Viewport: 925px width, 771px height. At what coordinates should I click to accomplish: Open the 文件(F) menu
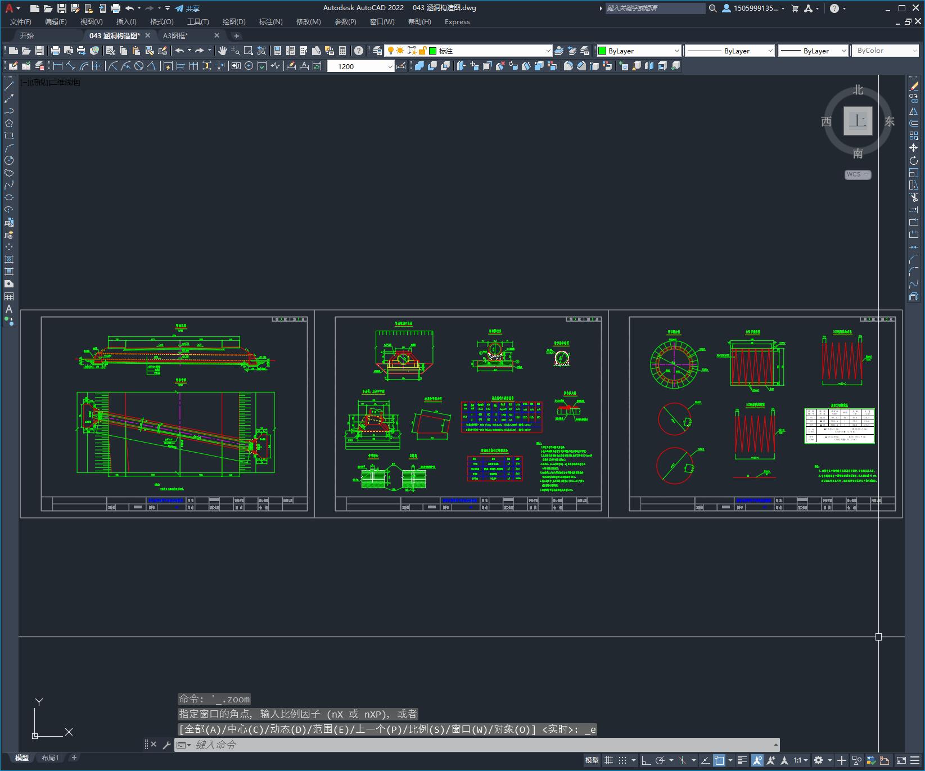pyautogui.click(x=21, y=22)
